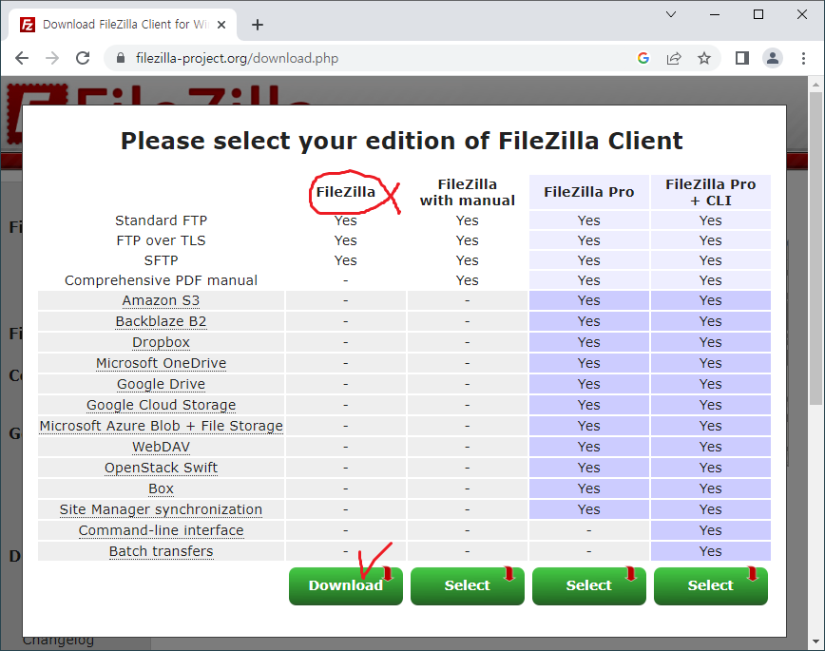
Task: Open the Dropbox feature link
Action: pos(161,342)
